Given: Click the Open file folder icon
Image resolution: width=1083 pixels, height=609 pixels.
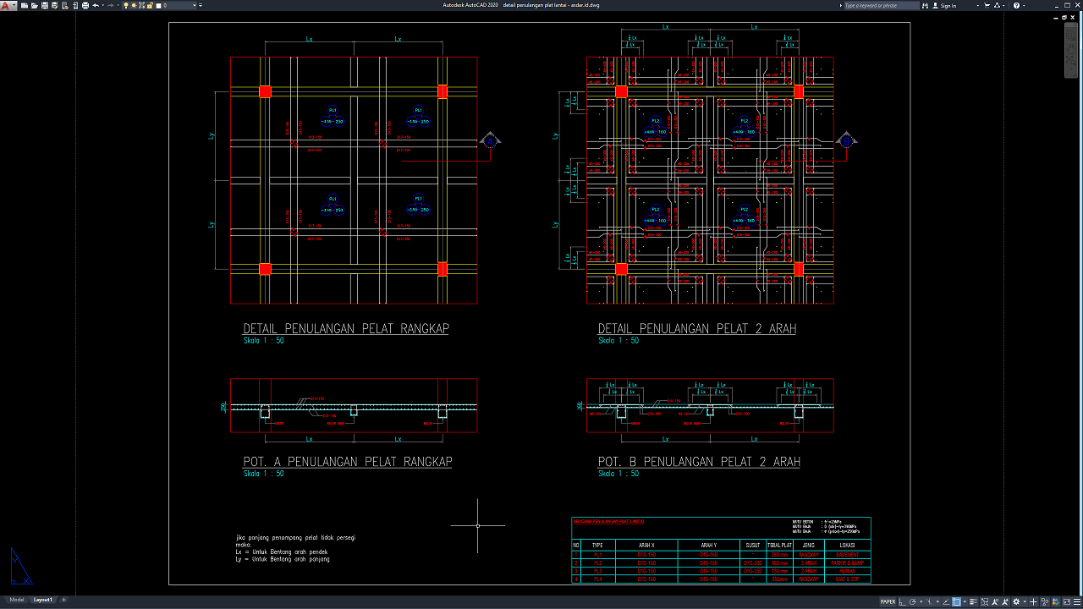Looking at the screenshot, I should (34, 6).
